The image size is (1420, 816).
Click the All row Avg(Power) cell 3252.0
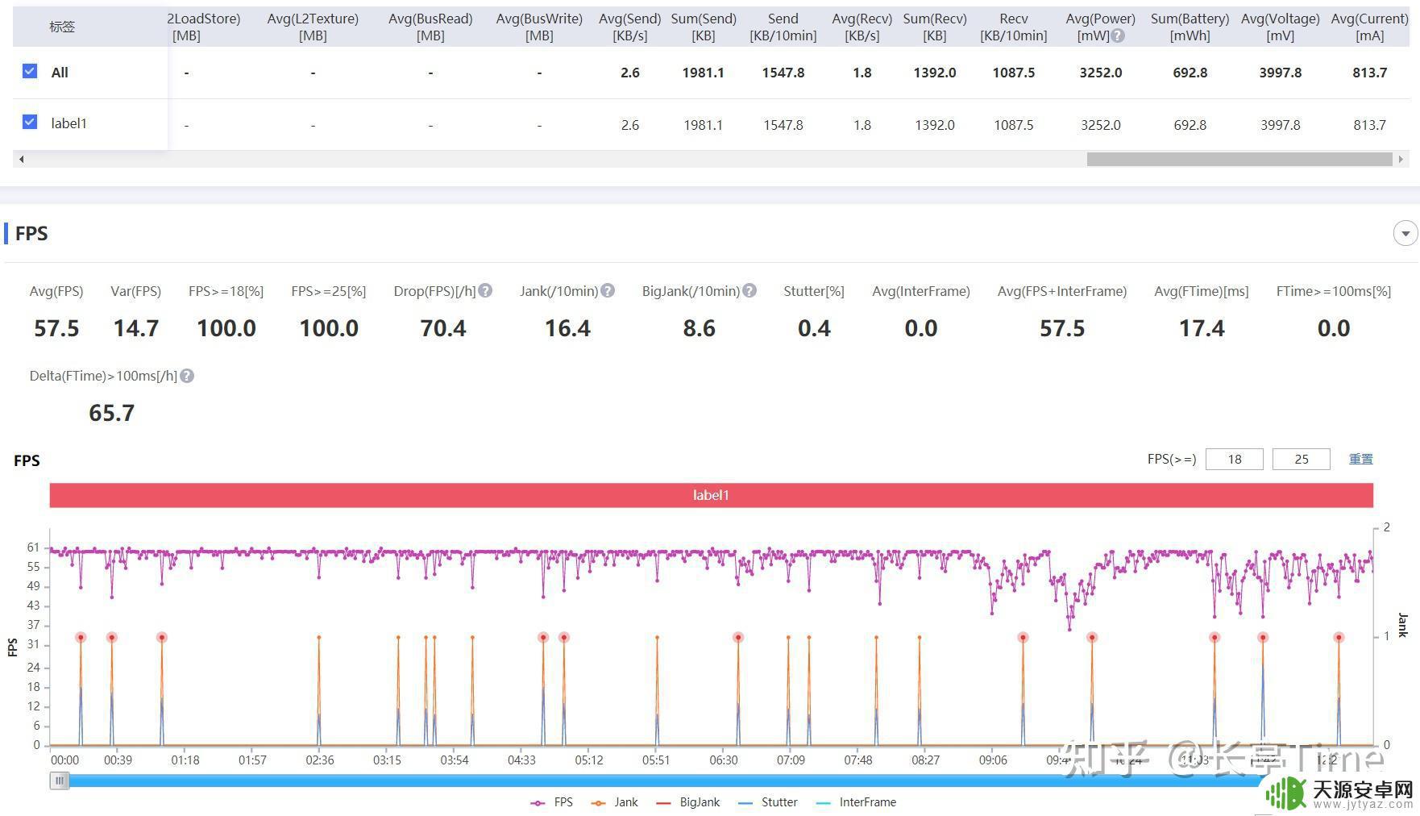[x=1100, y=73]
